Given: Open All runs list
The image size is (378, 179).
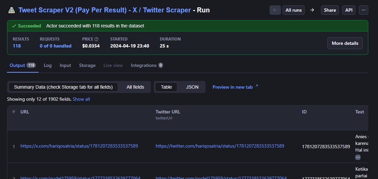Looking at the screenshot, I should 293,10.
